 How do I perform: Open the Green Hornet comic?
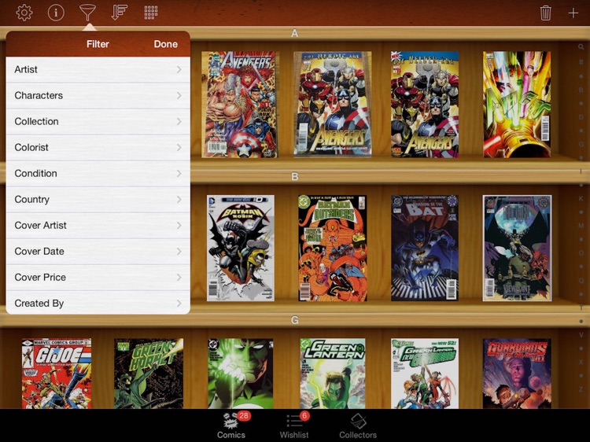click(149, 374)
